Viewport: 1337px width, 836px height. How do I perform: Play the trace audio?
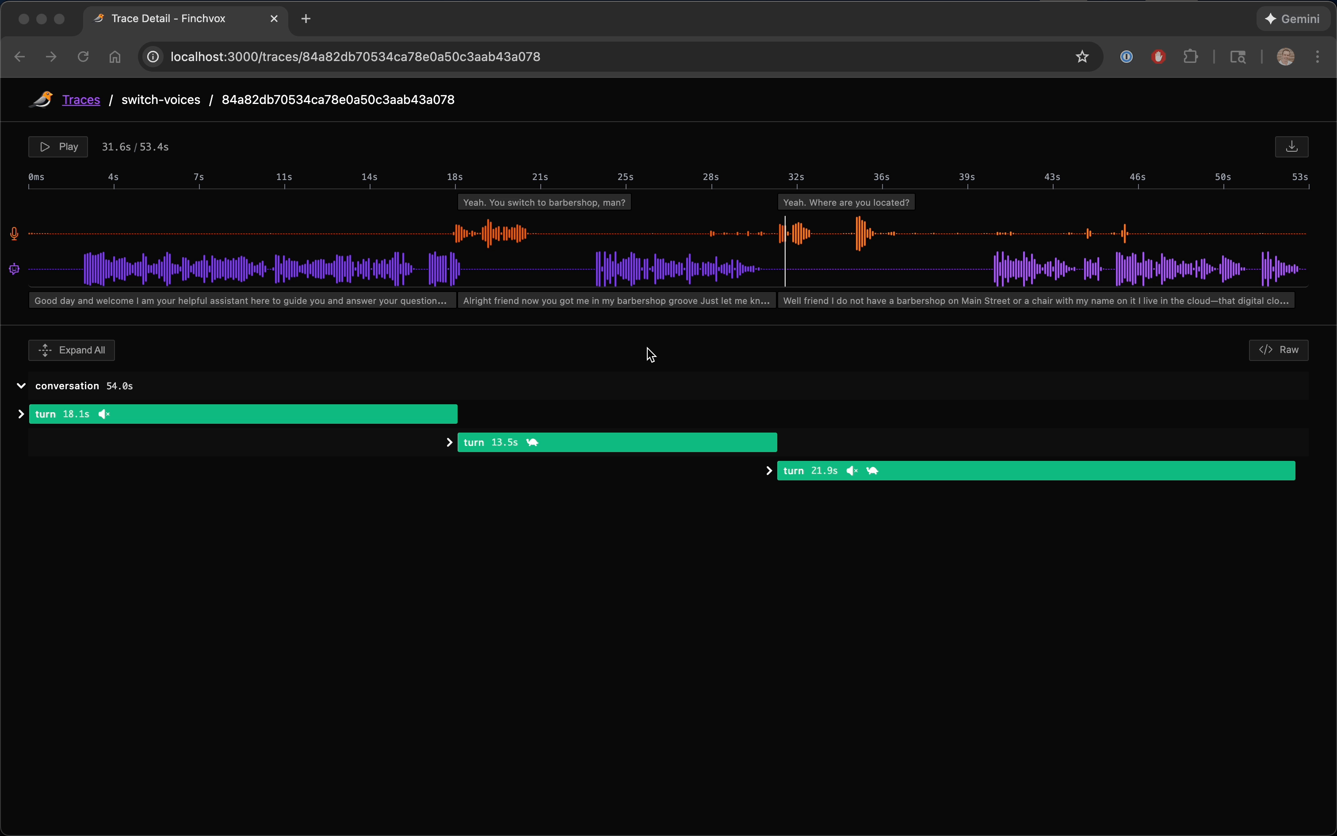(58, 146)
